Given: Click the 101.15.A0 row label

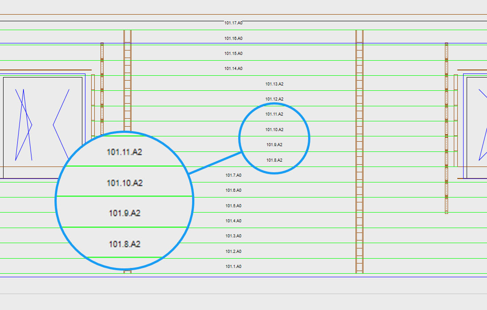Looking at the screenshot, I should [x=233, y=54].
